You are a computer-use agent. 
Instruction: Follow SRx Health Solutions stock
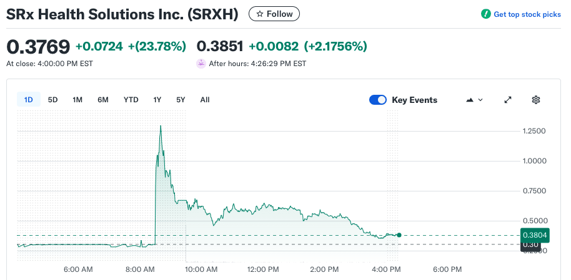[x=274, y=14]
